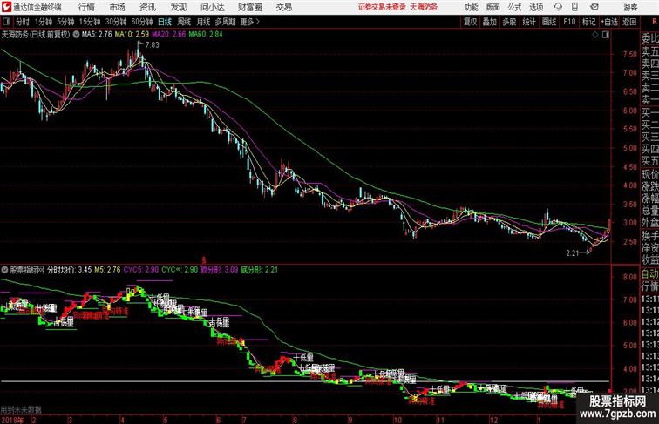
Task: Open F10 company info
Action: coord(569,22)
